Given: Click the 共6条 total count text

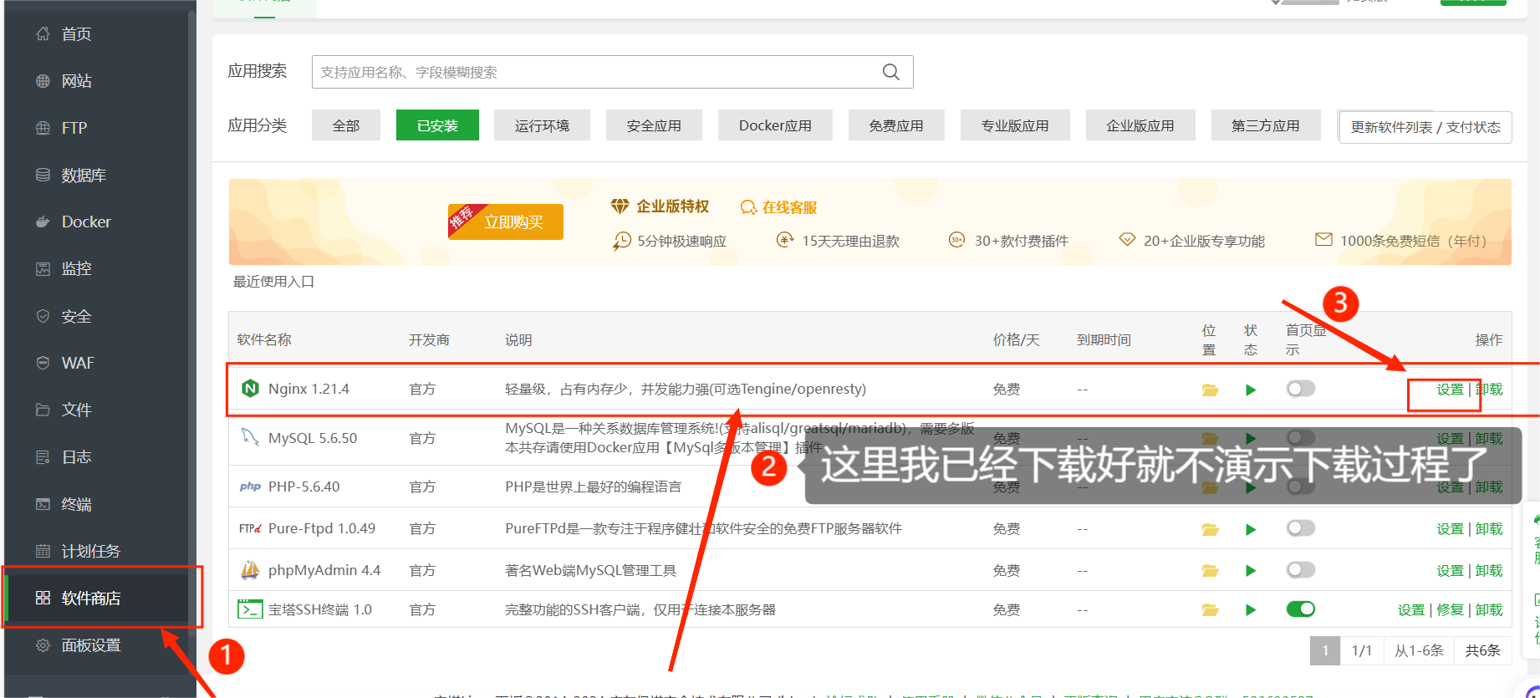Looking at the screenshot, I should [x=1482, y=650].
